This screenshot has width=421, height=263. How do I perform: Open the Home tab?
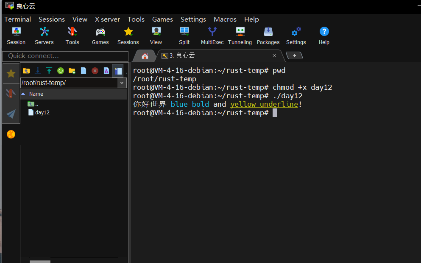pos(145,56)
